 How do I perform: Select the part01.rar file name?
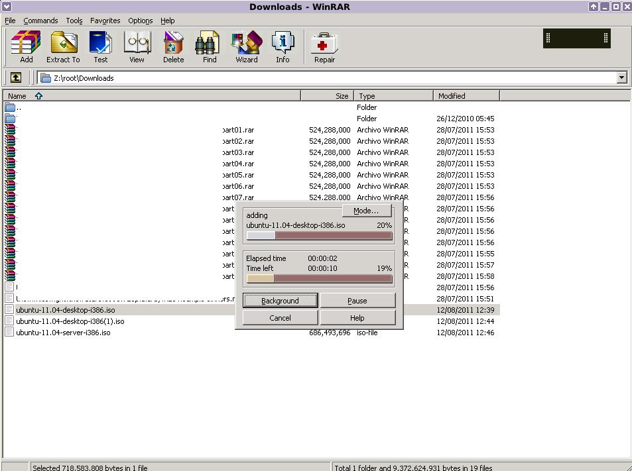tap(238, 130)
